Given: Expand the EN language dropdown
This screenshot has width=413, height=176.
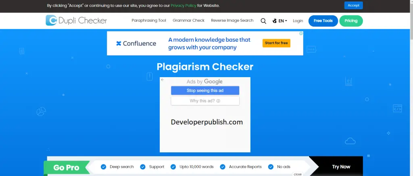Looking at the screenshot, I should pyautogui.click(x=283, y=21).
